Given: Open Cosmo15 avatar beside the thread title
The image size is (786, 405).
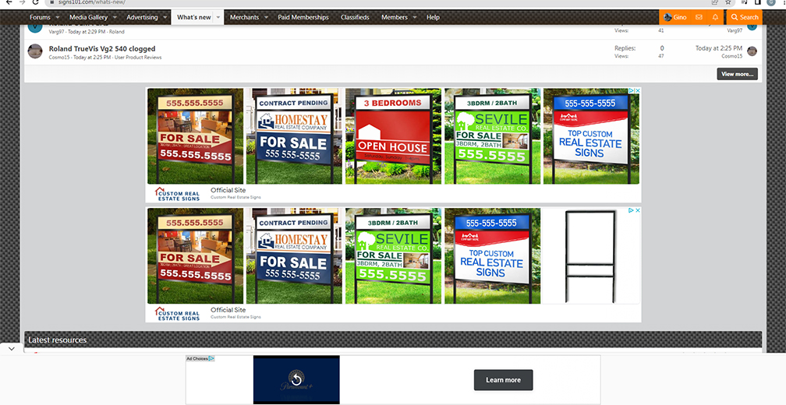Looking at the screenshot, I should click(35, 51).
